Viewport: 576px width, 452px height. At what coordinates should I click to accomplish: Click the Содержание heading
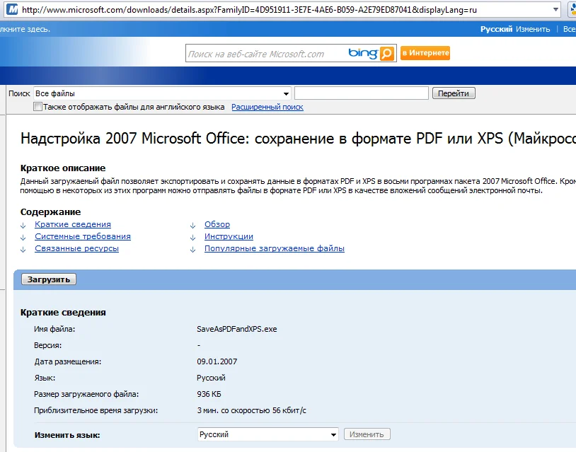pyautogui.click(x=50, y=212)
